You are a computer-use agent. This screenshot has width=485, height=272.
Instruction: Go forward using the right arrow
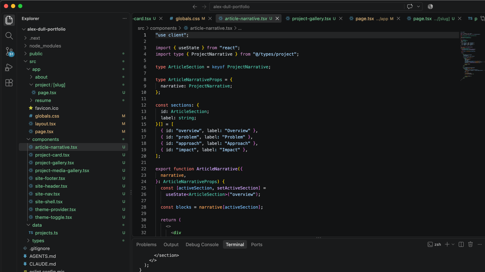pyautogui.click(x=204, y=6)
